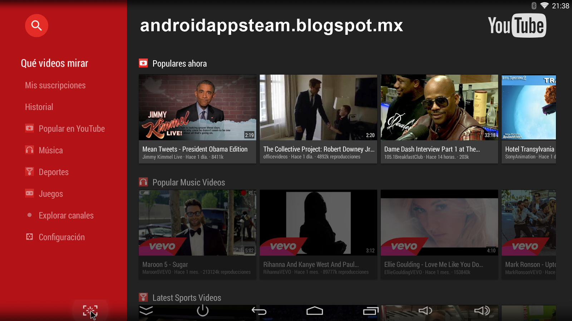Viewport: 572px width, 321px height.
Task: Click the clock showing 21:38
Action: pos(561,6)
